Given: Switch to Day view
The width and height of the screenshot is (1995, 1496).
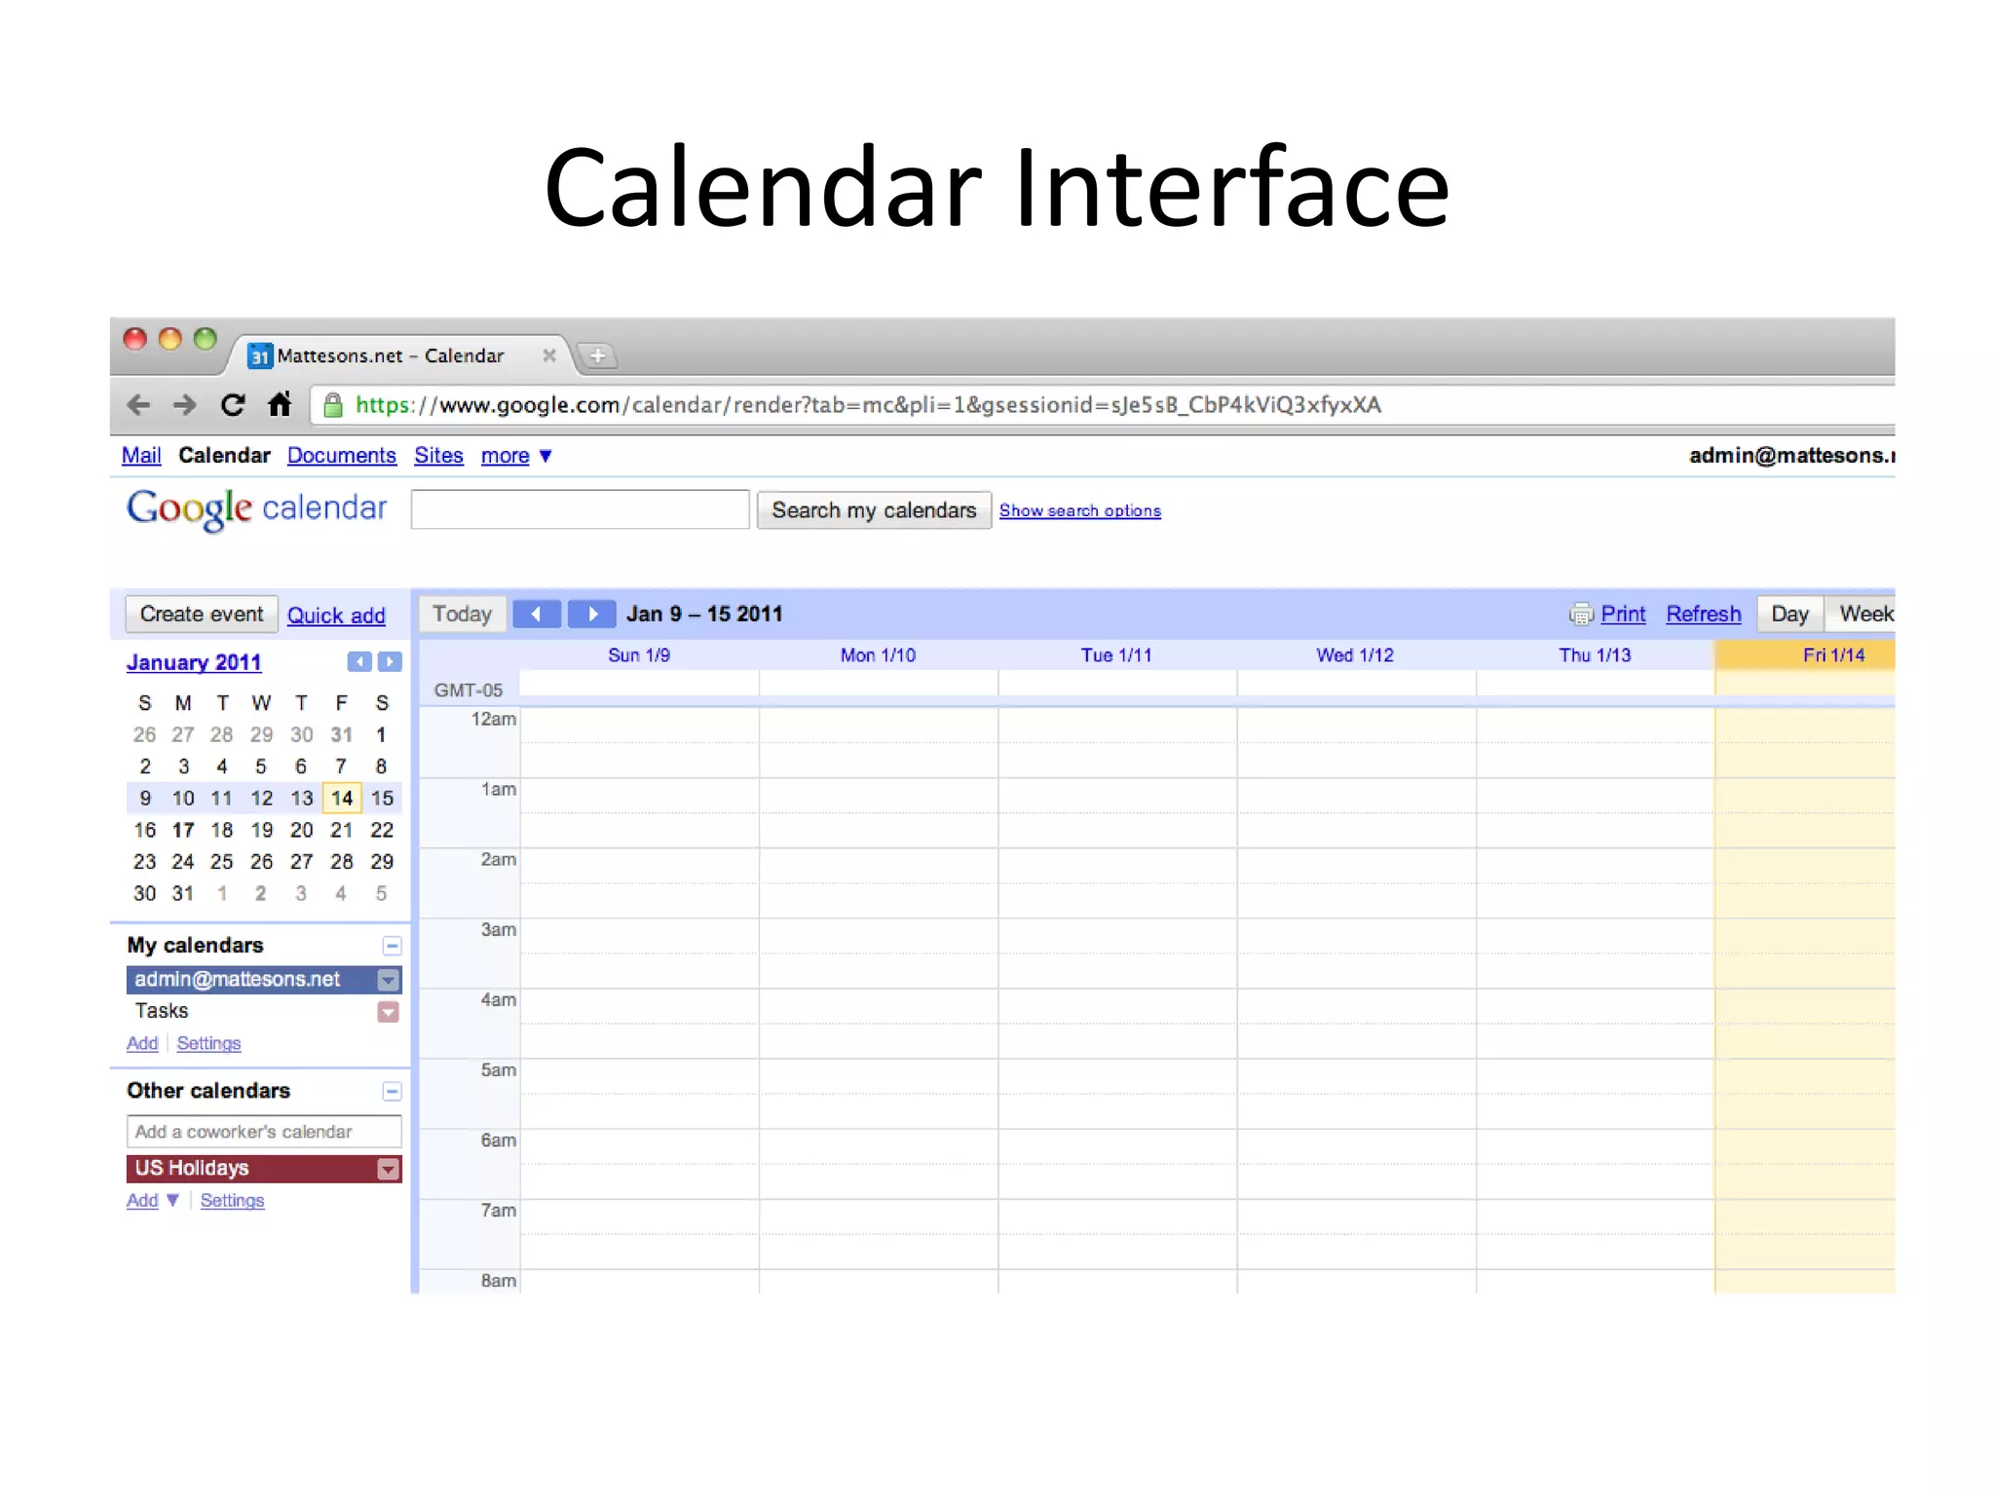Looking at the screenshot, I should point(1790,614).
